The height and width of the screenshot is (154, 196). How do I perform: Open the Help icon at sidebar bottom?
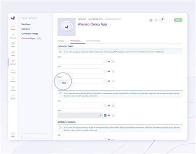[x=13, y=135]
